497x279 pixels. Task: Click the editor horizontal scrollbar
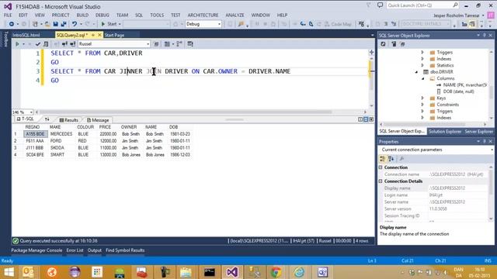pos(186,112)
